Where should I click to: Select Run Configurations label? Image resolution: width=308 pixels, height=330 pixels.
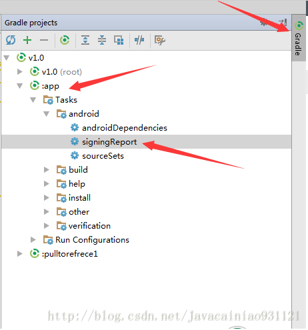tap(92, 240)
